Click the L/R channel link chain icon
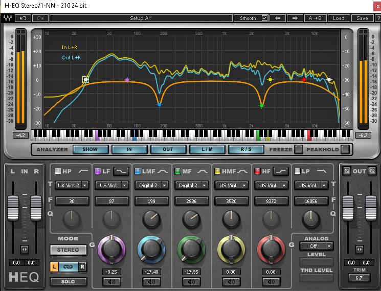Screen dimensions: 381x291 [x=68, y=267]
